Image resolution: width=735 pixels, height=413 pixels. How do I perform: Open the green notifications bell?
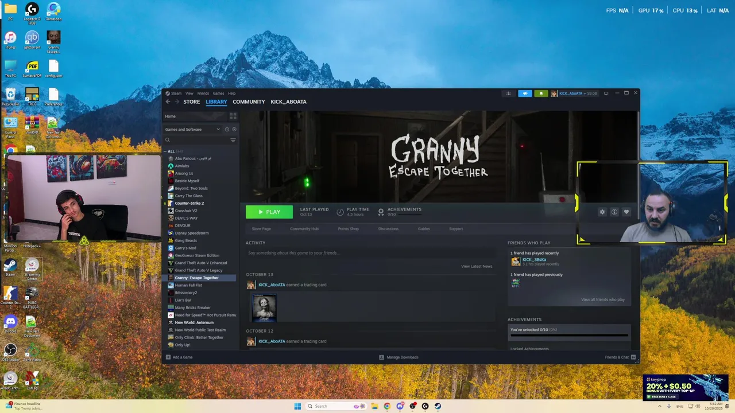click(x=541, y=93)
